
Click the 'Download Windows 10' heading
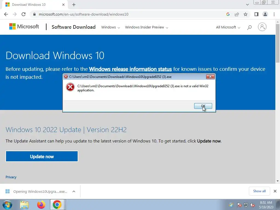point(55,55)
